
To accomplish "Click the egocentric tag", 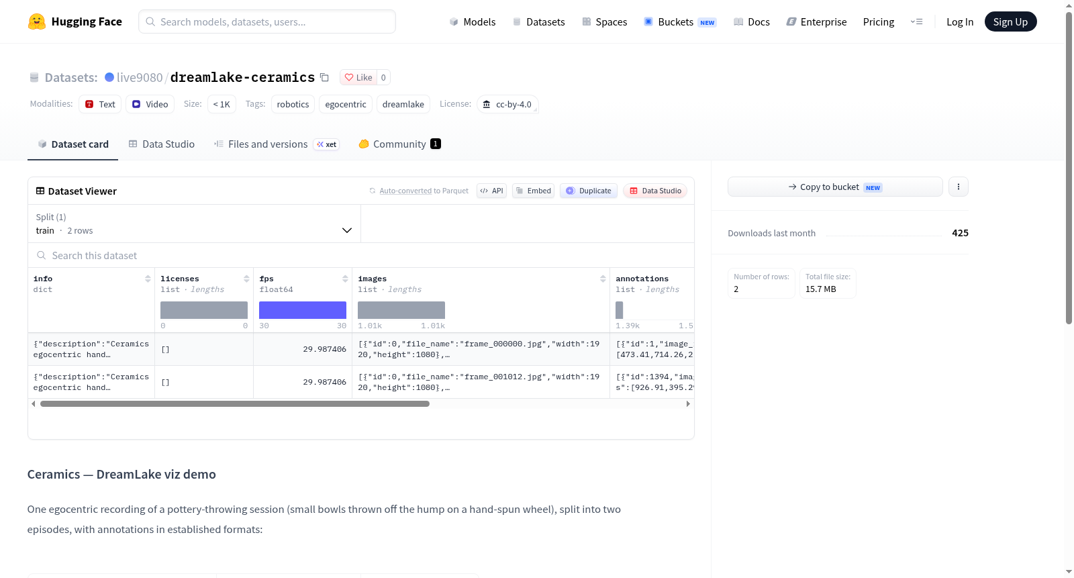I will [346, 104].
